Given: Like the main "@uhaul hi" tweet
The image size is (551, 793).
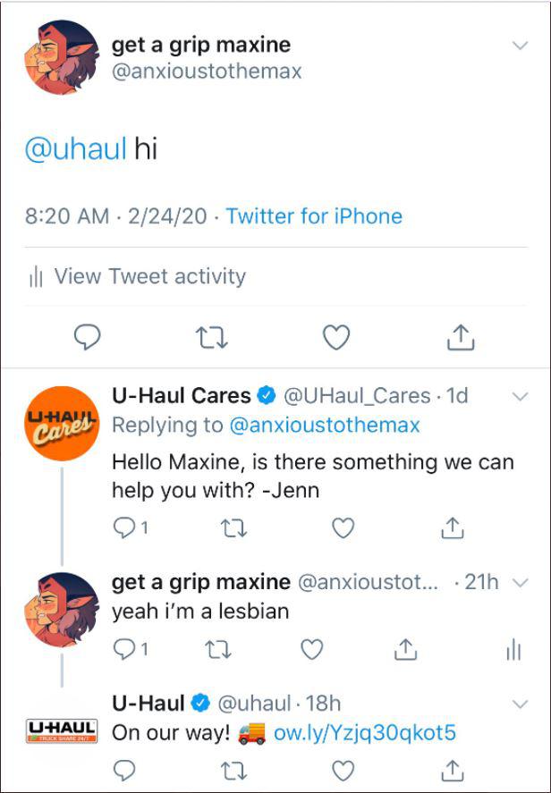Looking at the screenshot, I should click(335, 337).
